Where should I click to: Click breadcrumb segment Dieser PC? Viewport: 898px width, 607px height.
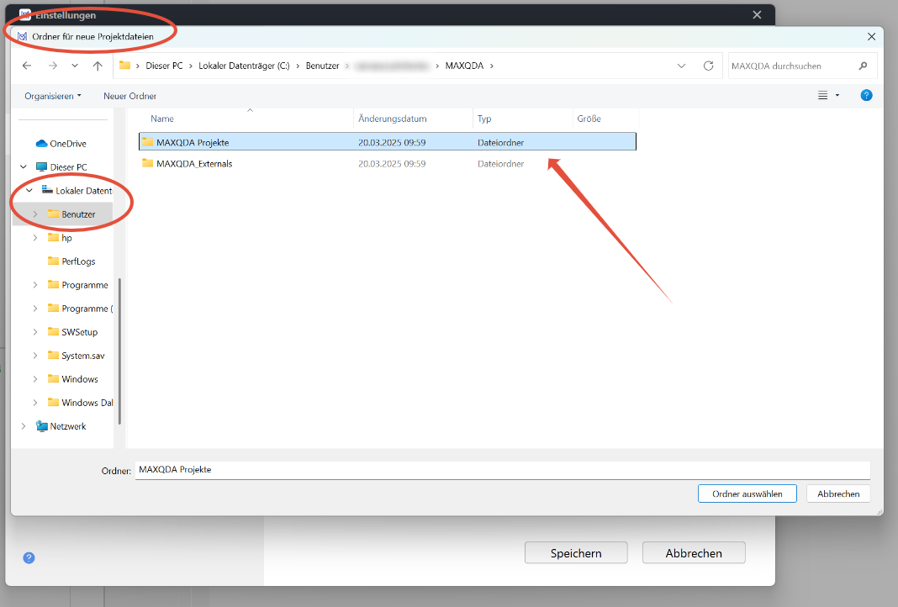[164, 66]
